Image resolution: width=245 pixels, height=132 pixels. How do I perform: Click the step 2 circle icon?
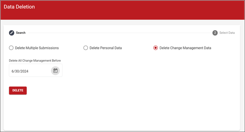215,33
